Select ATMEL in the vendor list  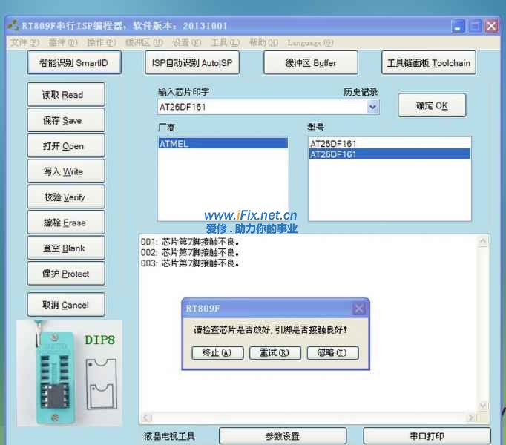[x=223, y=144]
